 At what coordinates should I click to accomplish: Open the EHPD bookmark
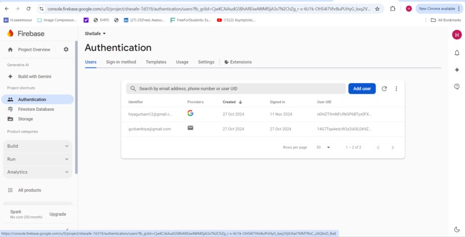point(101,20)
